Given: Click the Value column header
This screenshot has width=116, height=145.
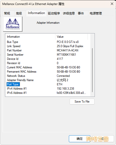Looking at the screenshot, I should [71, 37].
